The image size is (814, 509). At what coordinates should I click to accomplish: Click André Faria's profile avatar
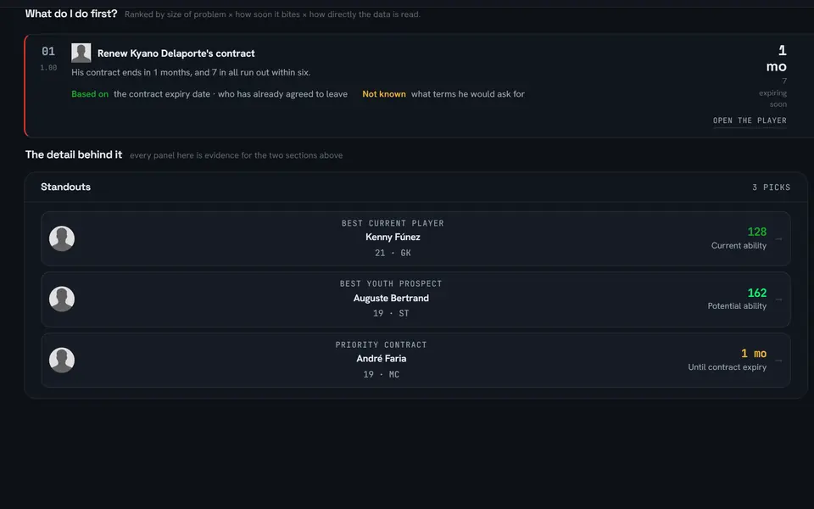tap(62, 361)
